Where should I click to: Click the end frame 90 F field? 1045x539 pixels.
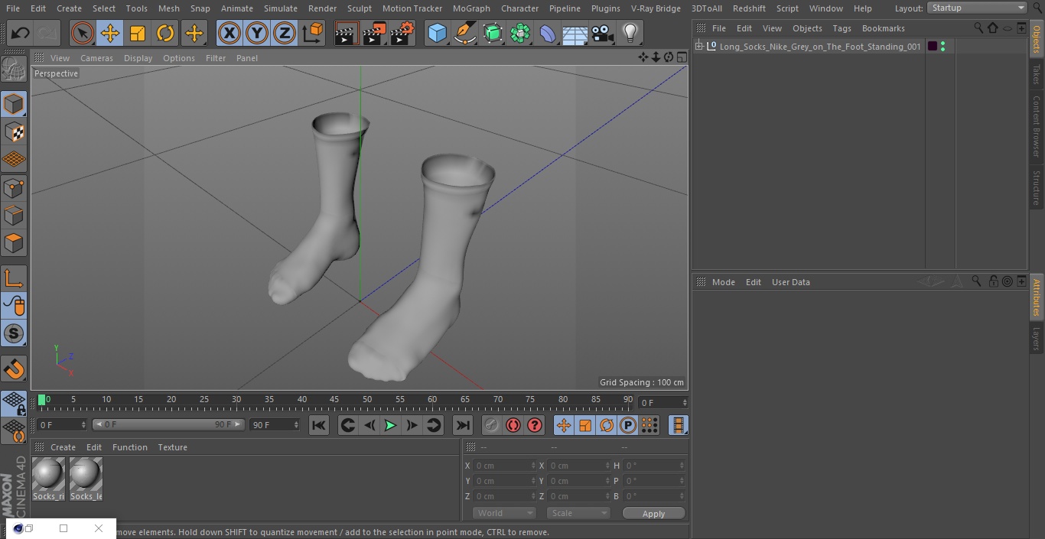(274, 424)
